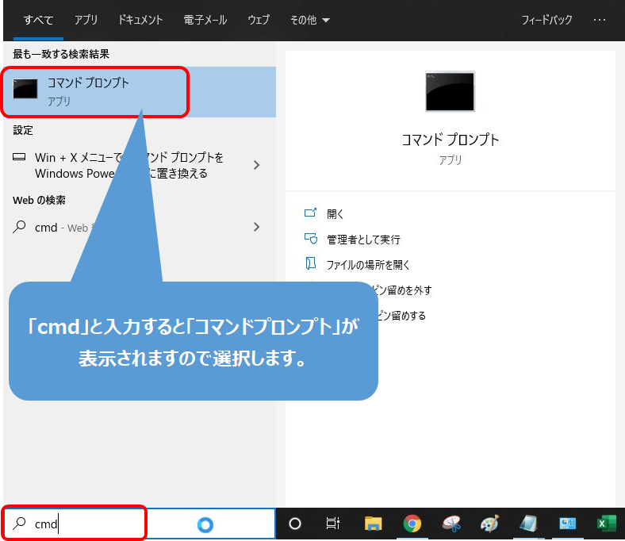This screenshot has width=625, height=541.
Task: Open File Explorer from taskbar
Action: [x=373, y=524]
